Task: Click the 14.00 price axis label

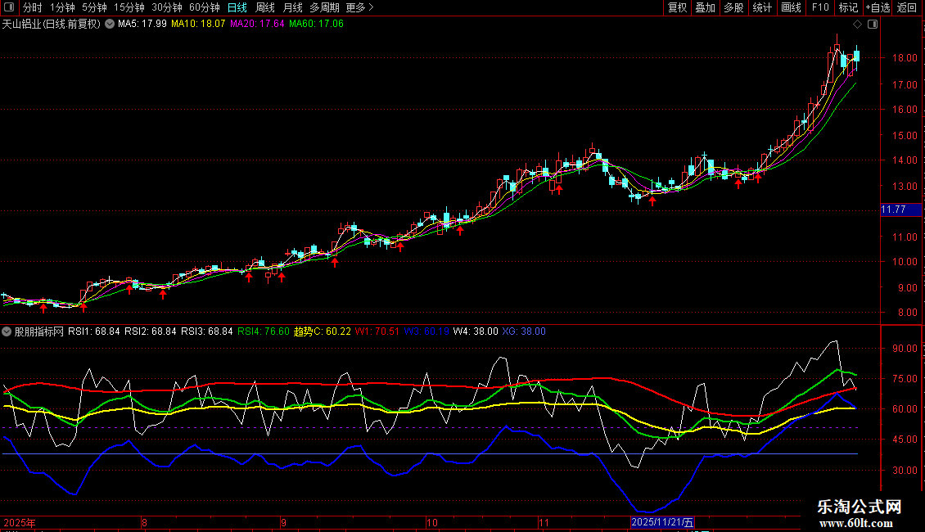Action: point(905,160)
